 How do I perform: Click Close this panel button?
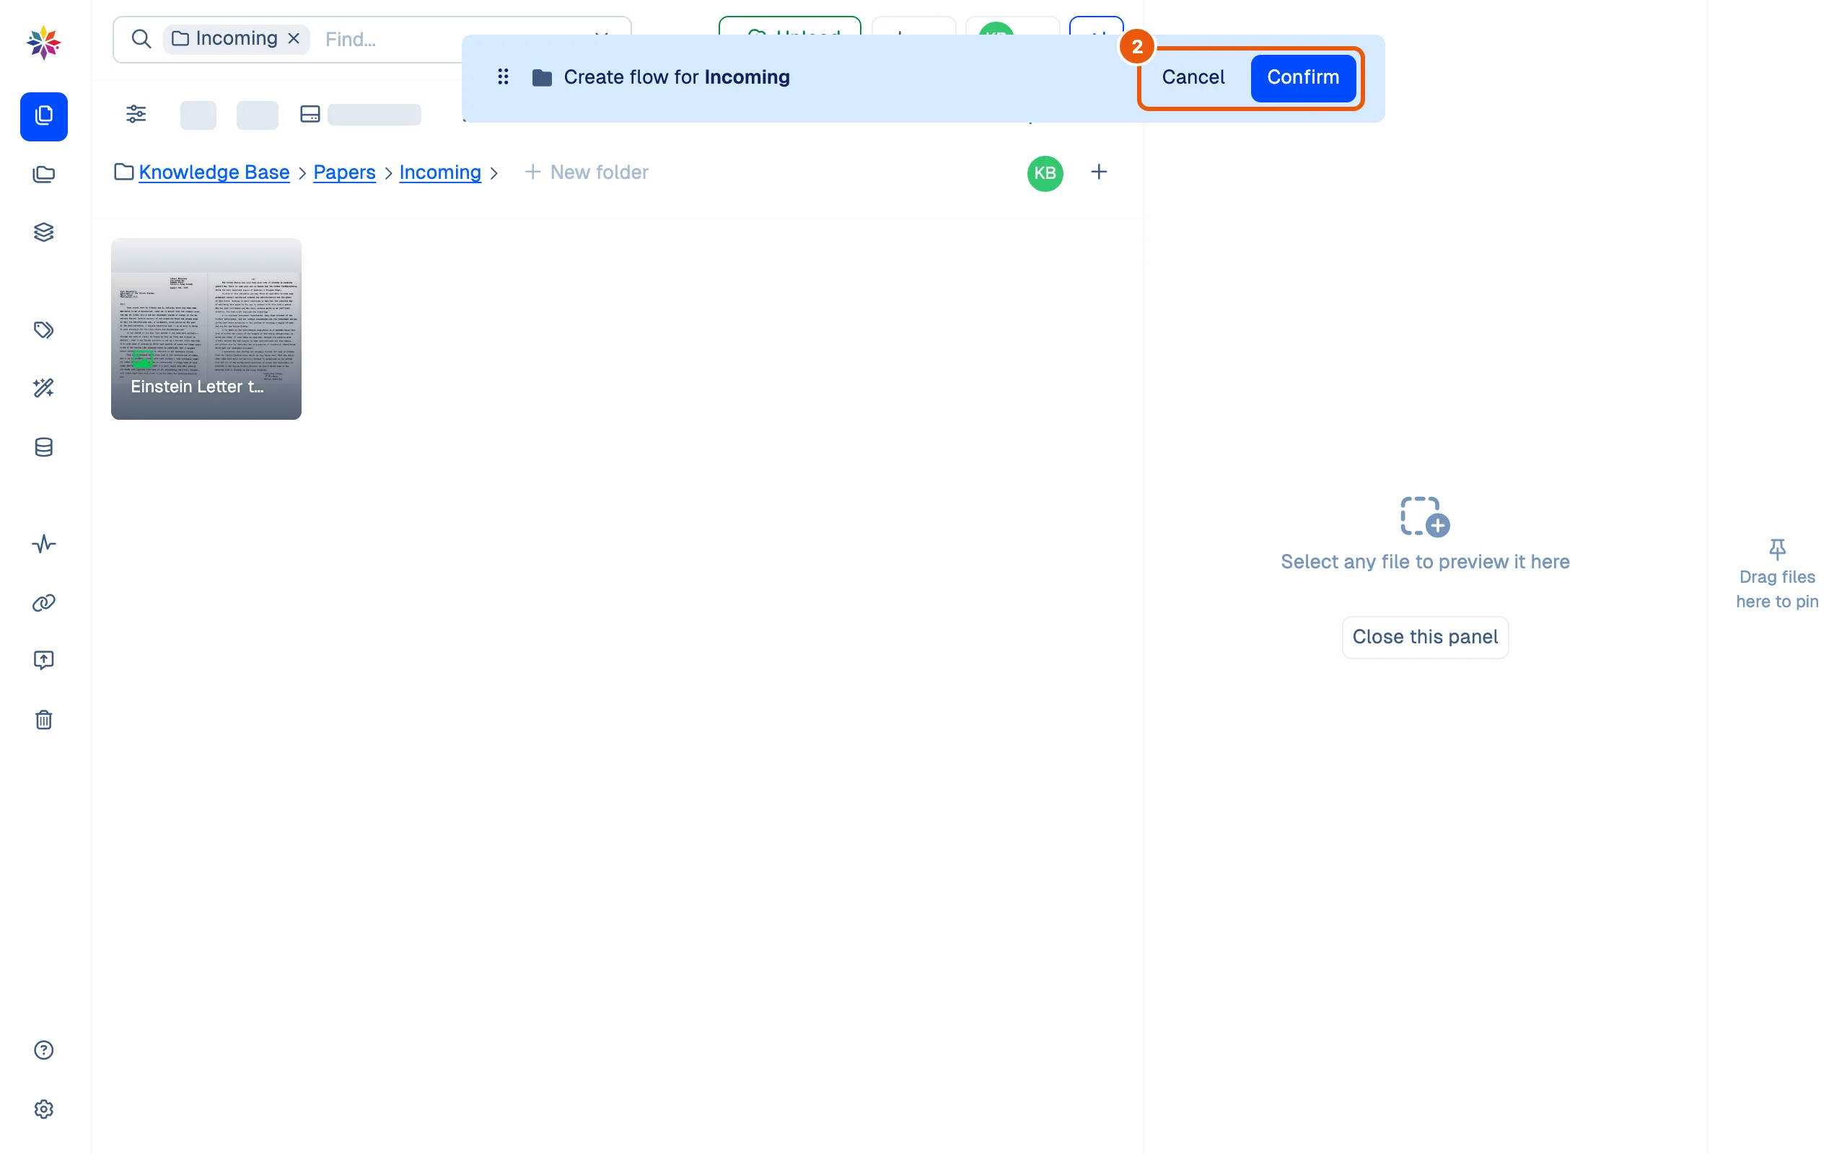click(1424, 637)
